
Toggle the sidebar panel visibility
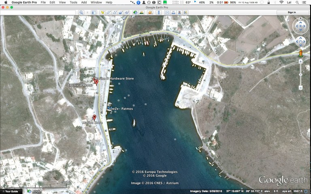click(x=94, y=13)
